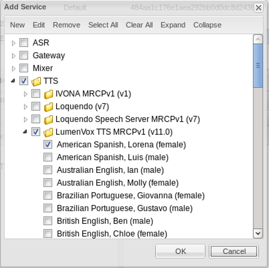Expand the ASR tree node
The image size is (269, 268).
click(x=13, y=43)
